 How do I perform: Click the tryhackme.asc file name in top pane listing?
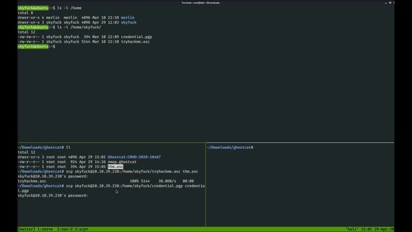tap(135, 41)
